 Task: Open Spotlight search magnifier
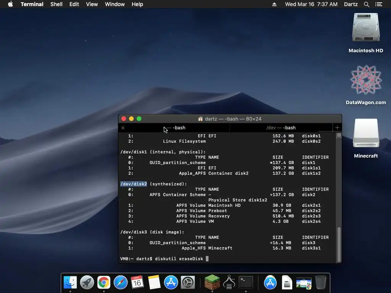(366, 4)
